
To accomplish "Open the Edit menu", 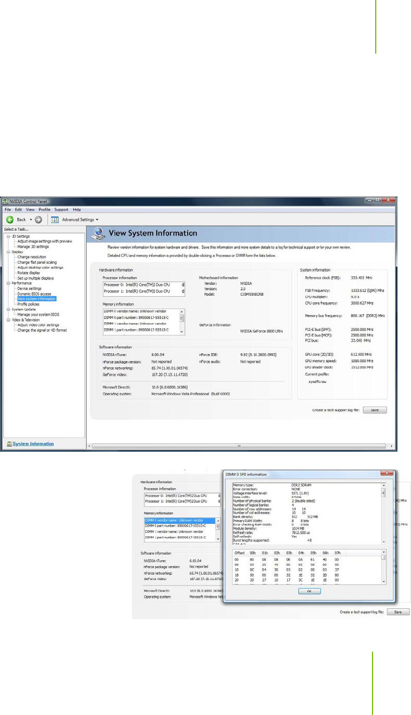I will click(18, 209).
